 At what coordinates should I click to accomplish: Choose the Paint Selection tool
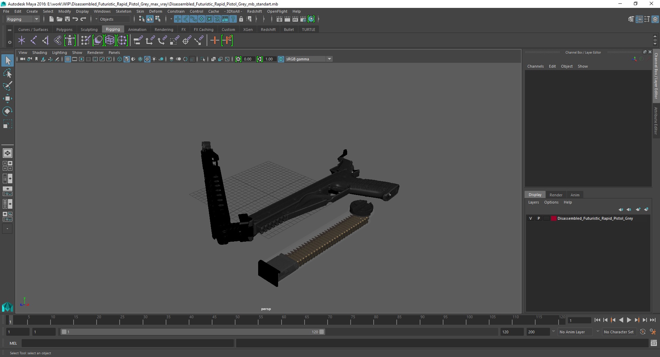8,86
